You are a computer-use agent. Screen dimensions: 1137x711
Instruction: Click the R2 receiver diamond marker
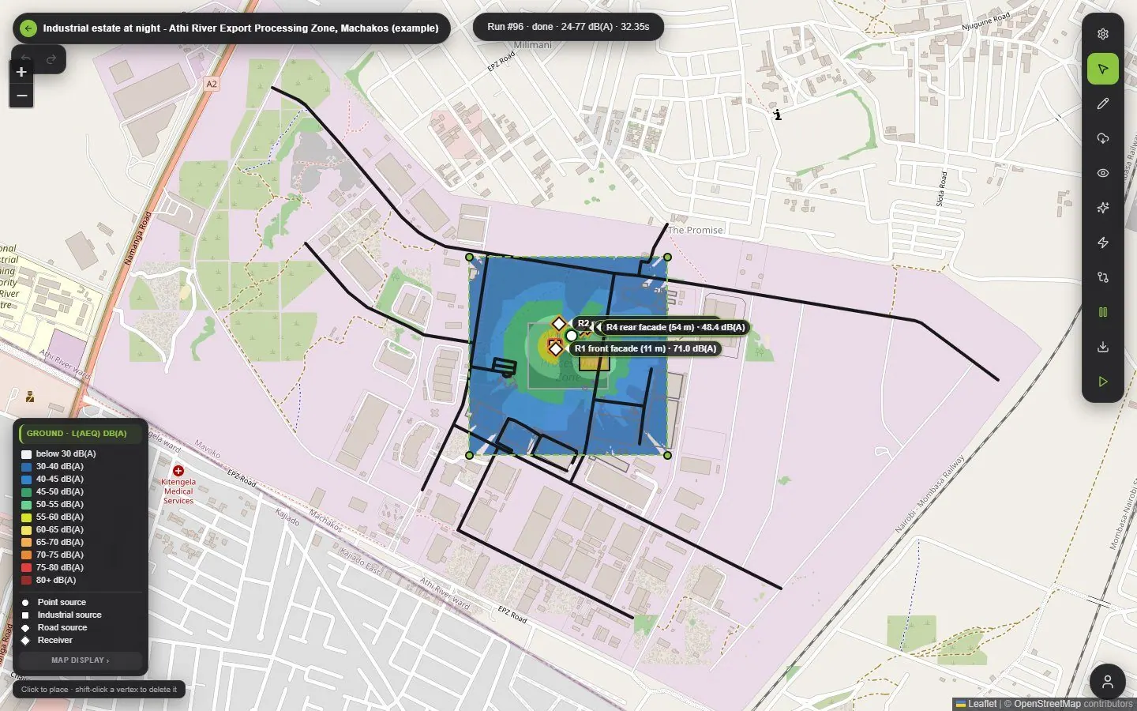point(559,324)
